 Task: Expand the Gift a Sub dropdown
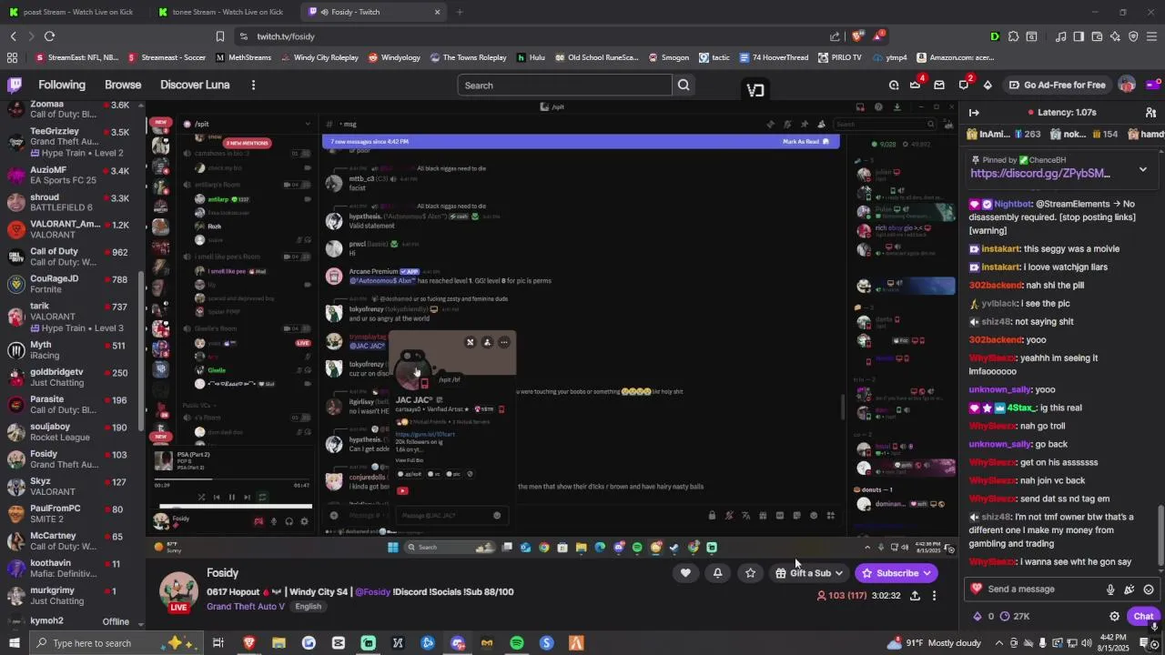[x=838, y=573]
